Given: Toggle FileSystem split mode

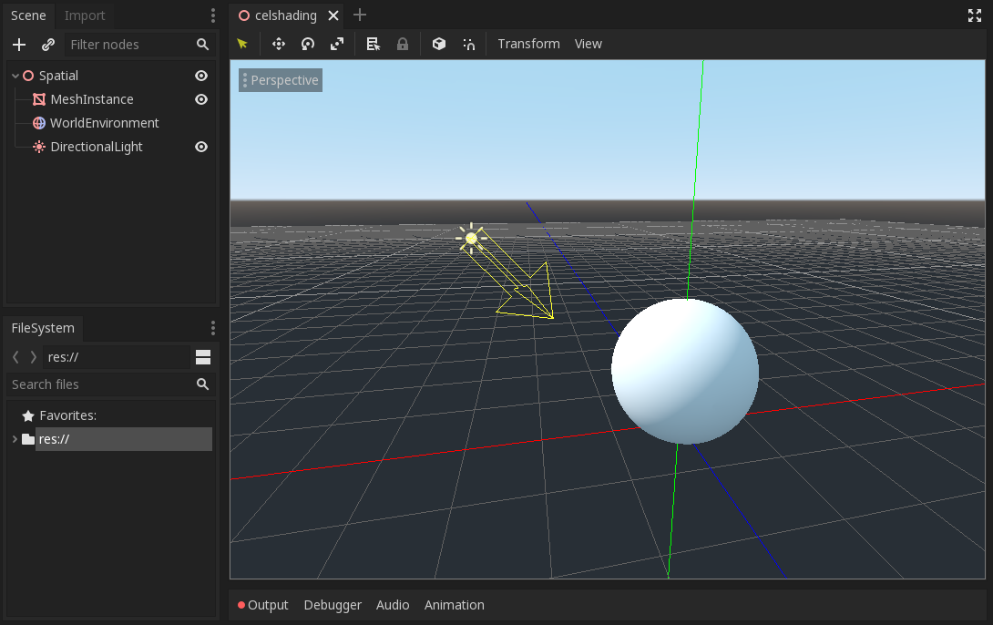Looking at the screenshot, I should [202, 356].
